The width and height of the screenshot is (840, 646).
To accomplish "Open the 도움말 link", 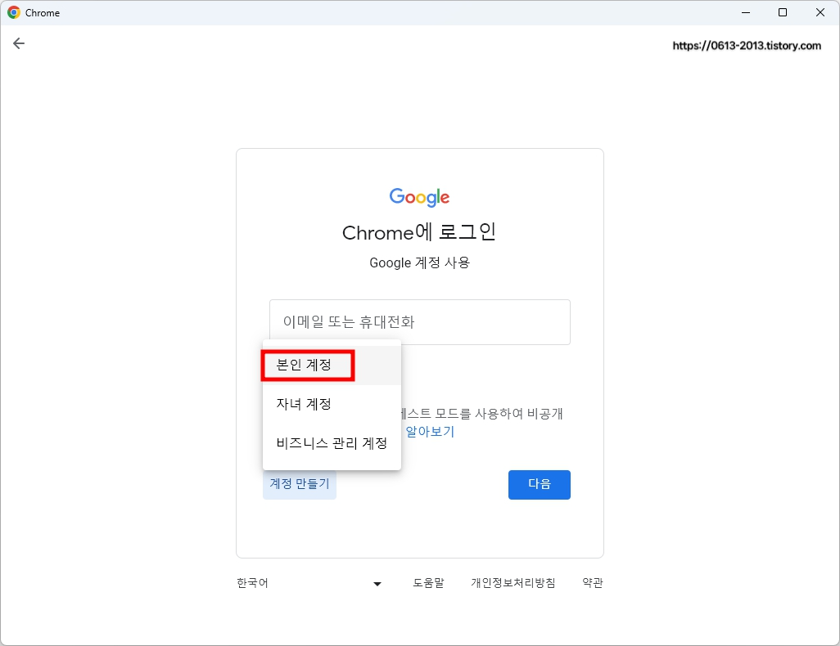I will click(x=428, y=583).
